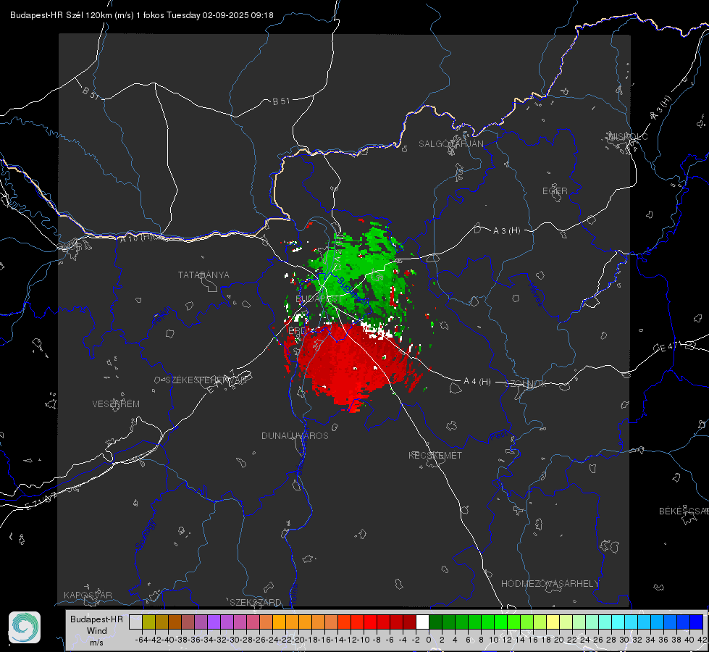Click the ÉRD town label

[x=297, y=331]
